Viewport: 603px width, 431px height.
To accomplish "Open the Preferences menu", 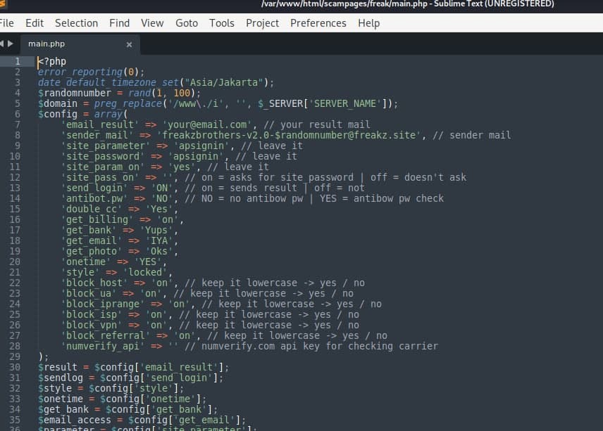I will [x=318, y=23].
